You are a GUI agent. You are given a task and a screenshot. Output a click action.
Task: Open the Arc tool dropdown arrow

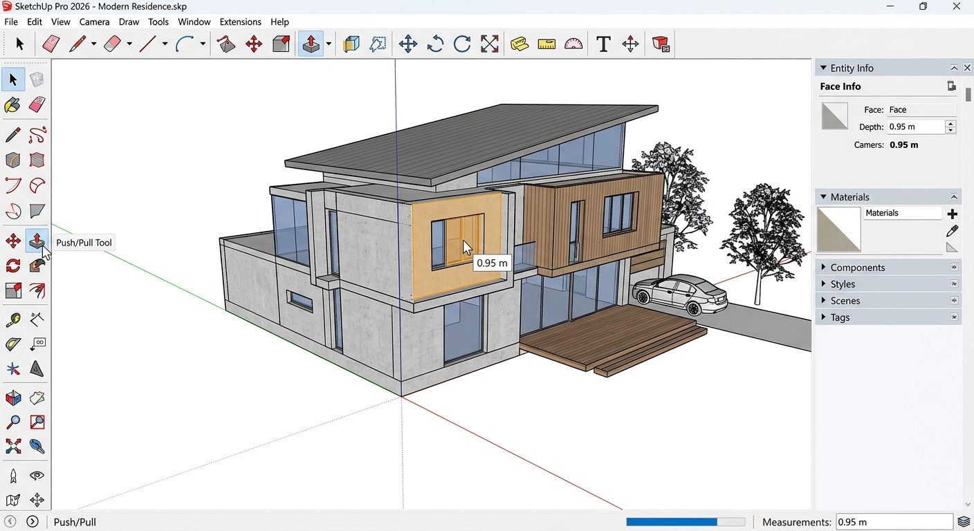203,44
